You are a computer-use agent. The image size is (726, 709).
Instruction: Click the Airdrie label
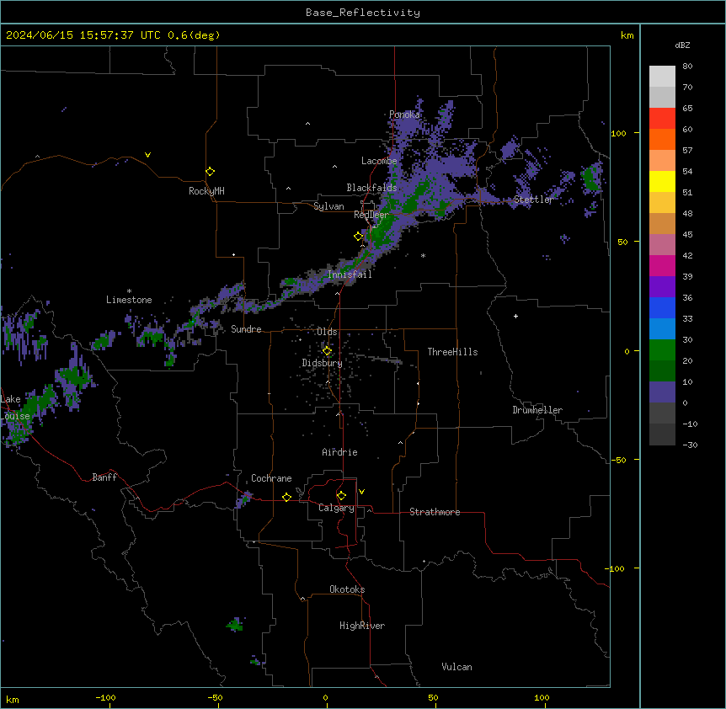click(x=340, y=452)
